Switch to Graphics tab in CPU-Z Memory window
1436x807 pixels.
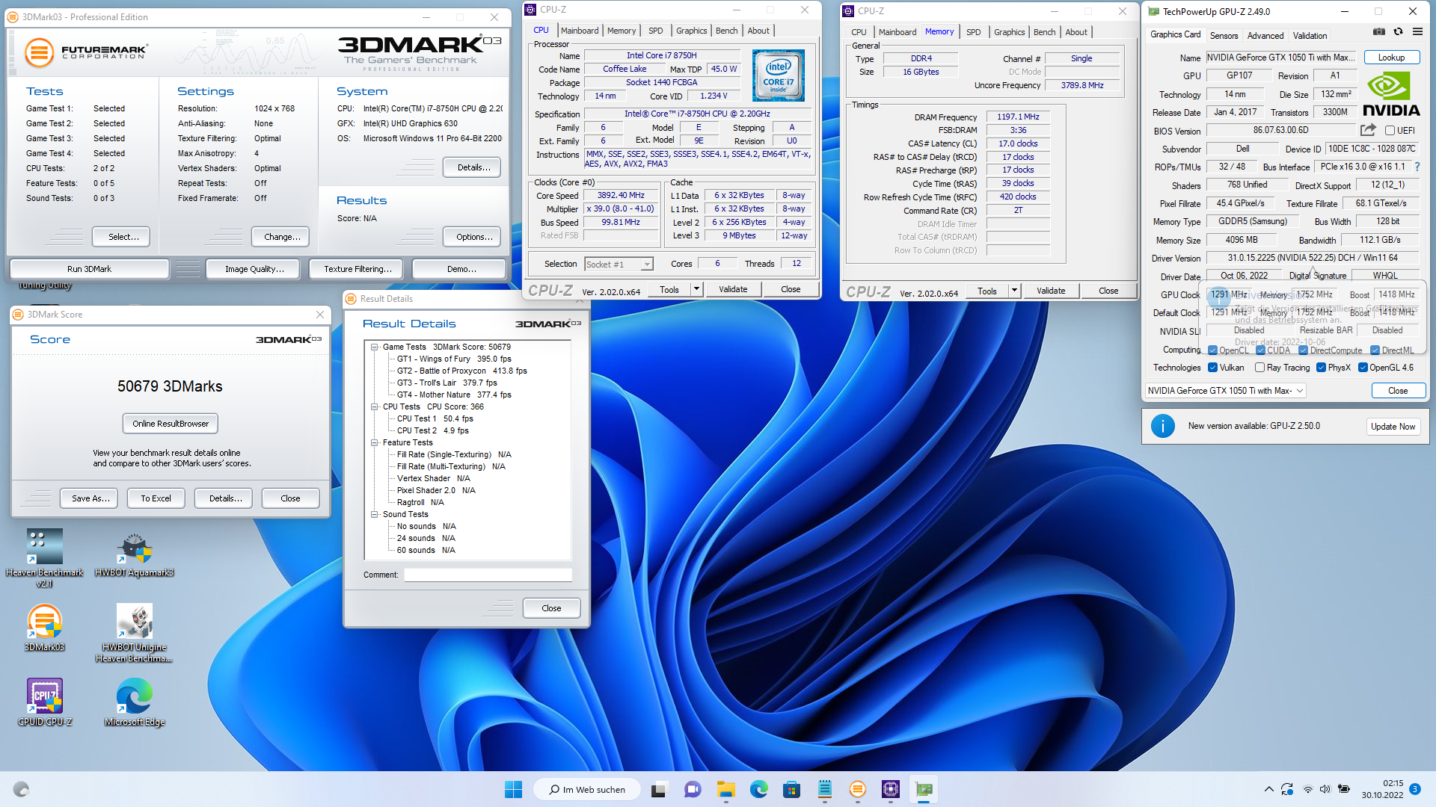[x=1009, y=32]
